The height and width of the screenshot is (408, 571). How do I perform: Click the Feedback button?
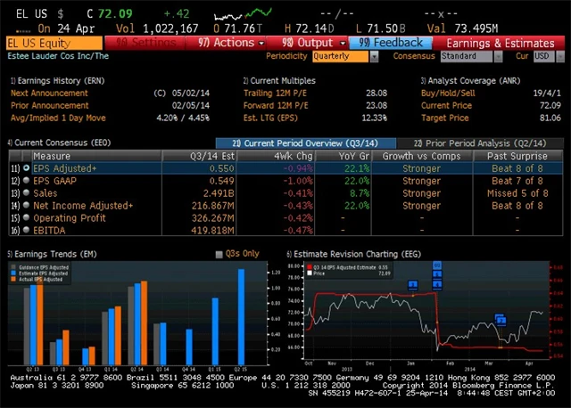tap(391, 43)
